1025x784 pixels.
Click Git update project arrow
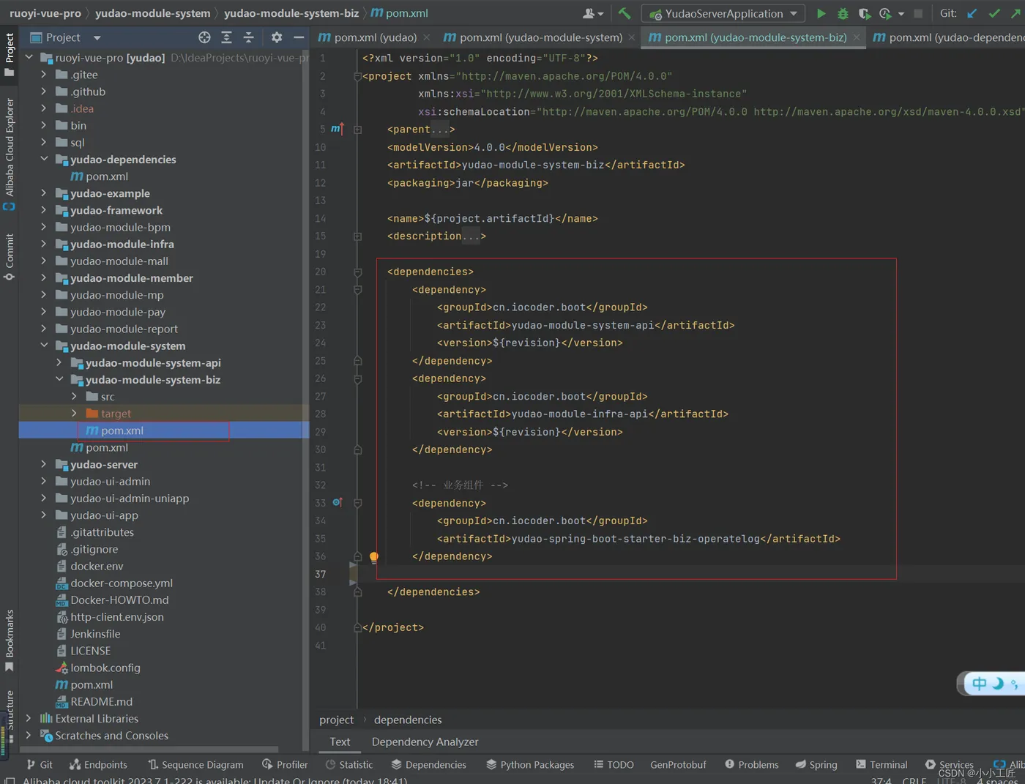tap(972, 13)
